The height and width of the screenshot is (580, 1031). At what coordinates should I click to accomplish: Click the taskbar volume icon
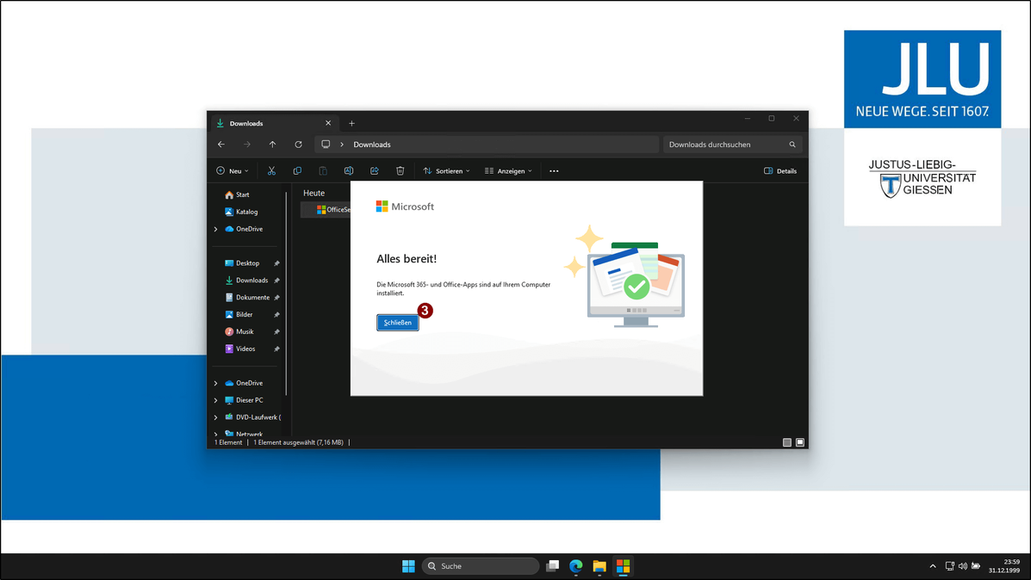(963, 566)
